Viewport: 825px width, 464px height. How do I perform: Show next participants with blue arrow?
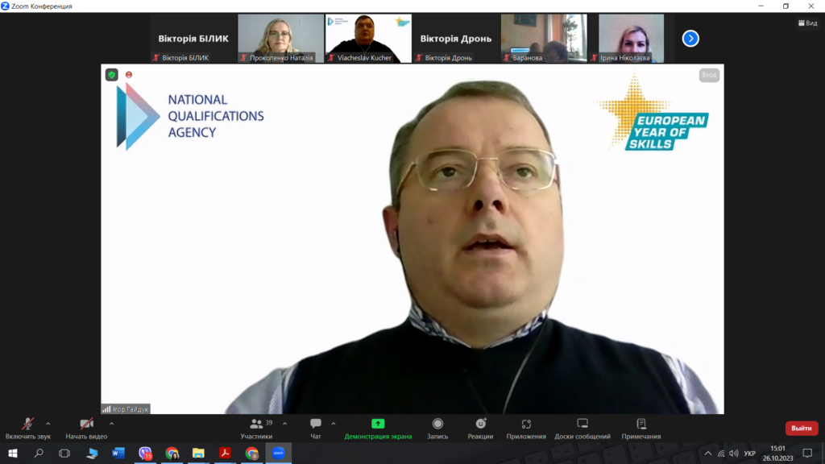(x=690, y=38)
